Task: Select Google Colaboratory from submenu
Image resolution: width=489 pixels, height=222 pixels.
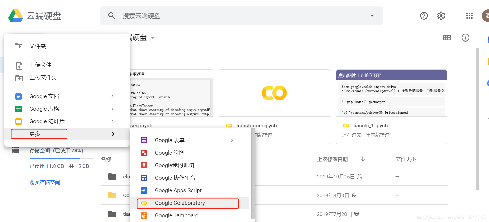Action: [189, 203]
